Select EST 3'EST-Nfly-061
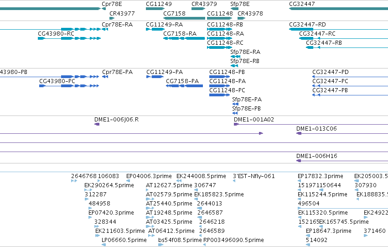Screen dimensions: 388x247 click(253, 176)
